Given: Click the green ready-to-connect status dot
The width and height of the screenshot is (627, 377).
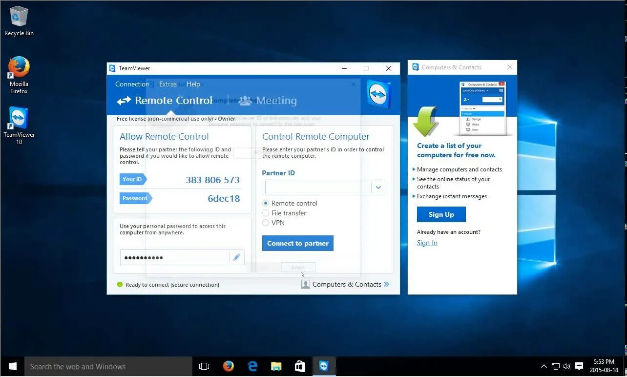Looking at the screenshot, I should [x=119, y=284].
